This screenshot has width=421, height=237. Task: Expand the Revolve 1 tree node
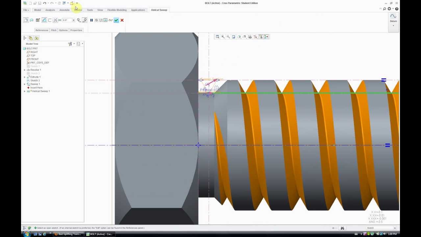pos(24,70)
